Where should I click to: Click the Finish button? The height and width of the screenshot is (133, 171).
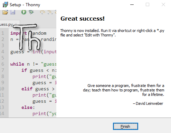point(125,126)
